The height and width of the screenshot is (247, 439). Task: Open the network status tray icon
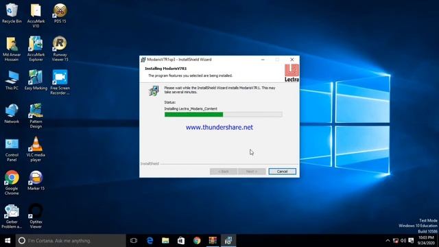coord(396,241)
